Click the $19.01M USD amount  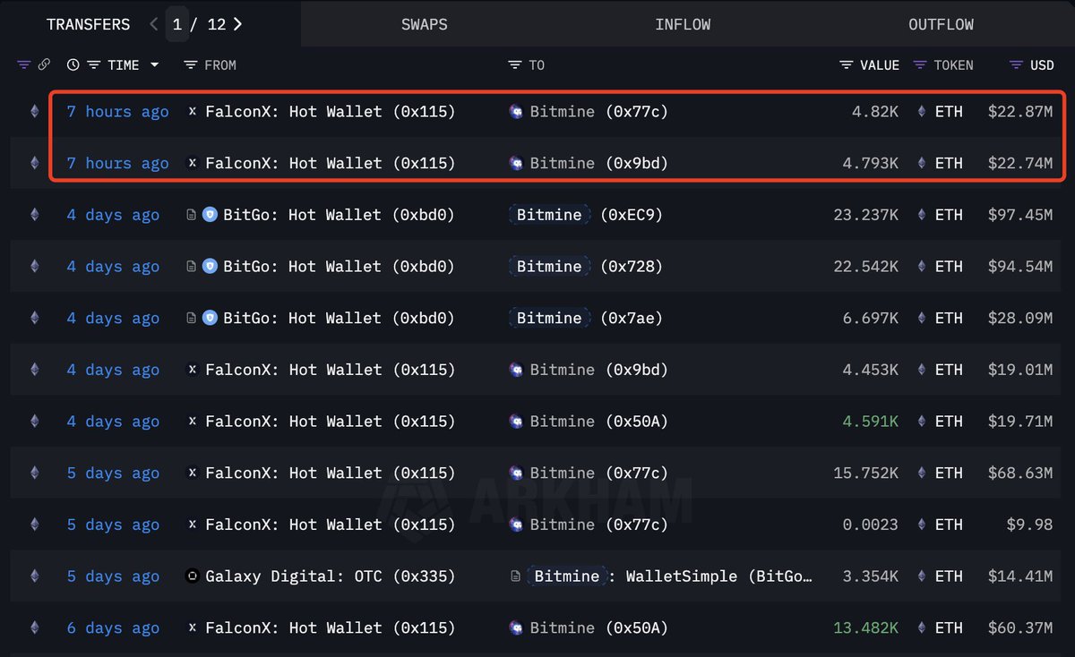click(1020, 370)
